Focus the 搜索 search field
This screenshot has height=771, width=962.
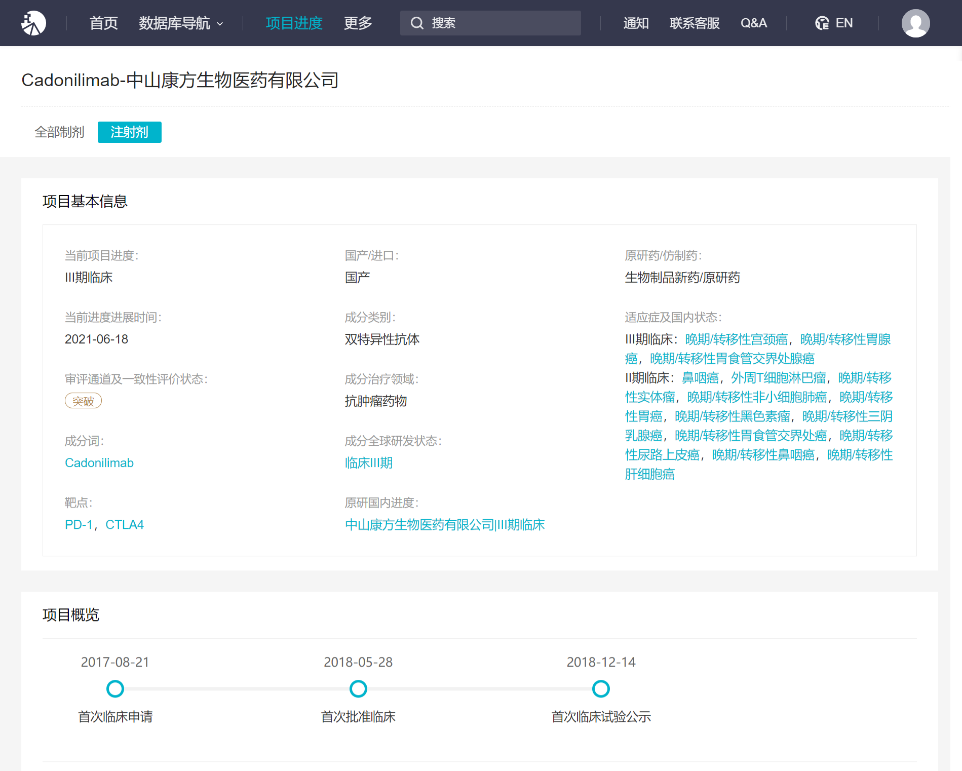490,23
